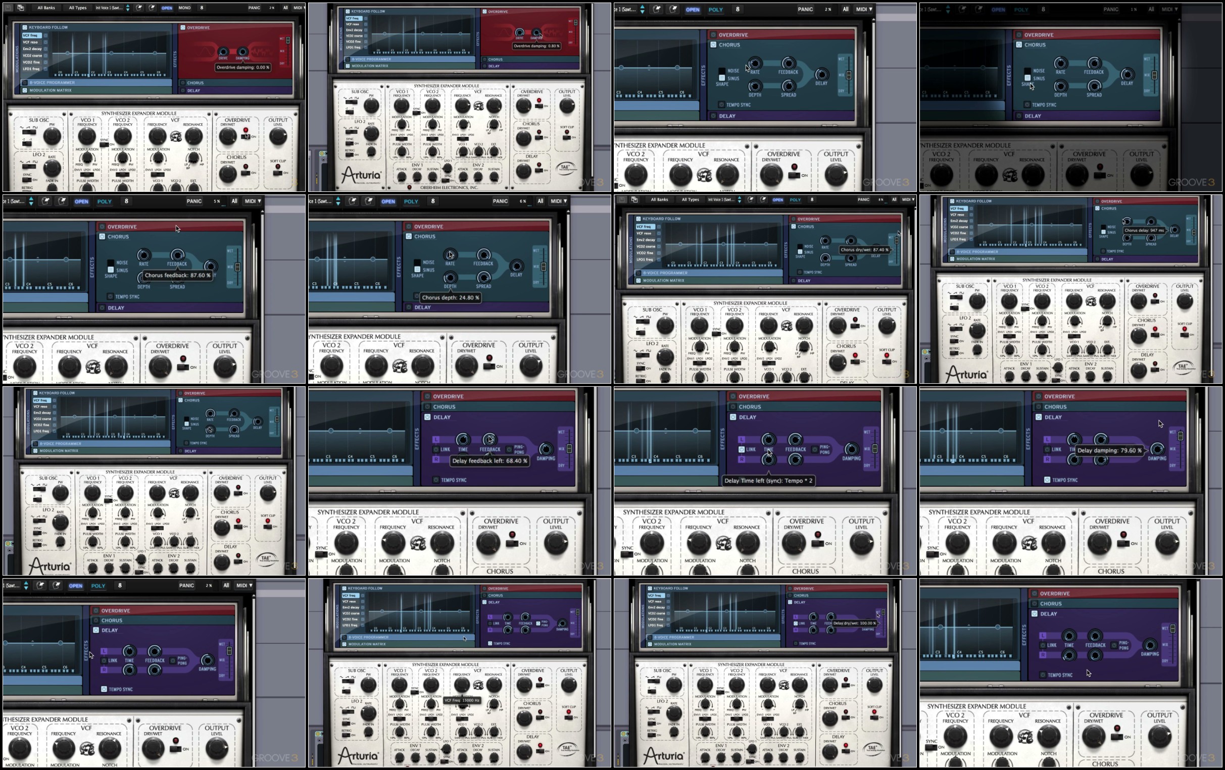Flip Delay ON switch in VCF Freq 15000 Hz frame

pyautogui.click(x=540, y=752)
